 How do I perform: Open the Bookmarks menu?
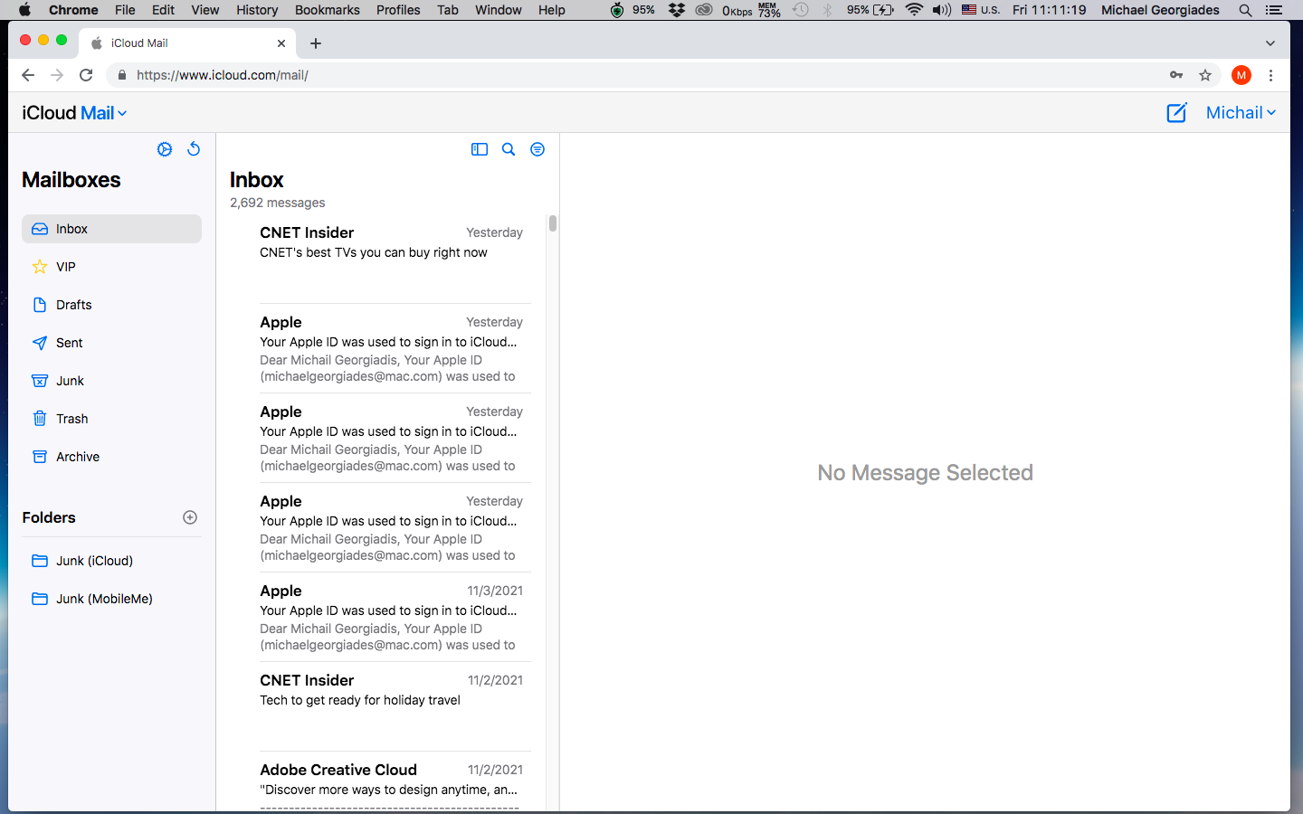pos(328,10)
